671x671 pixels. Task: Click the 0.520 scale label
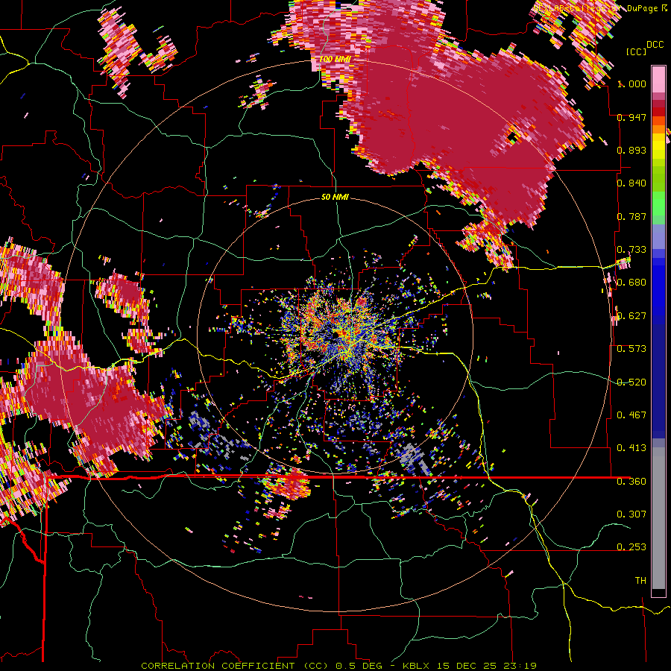[x=631, y=382]
